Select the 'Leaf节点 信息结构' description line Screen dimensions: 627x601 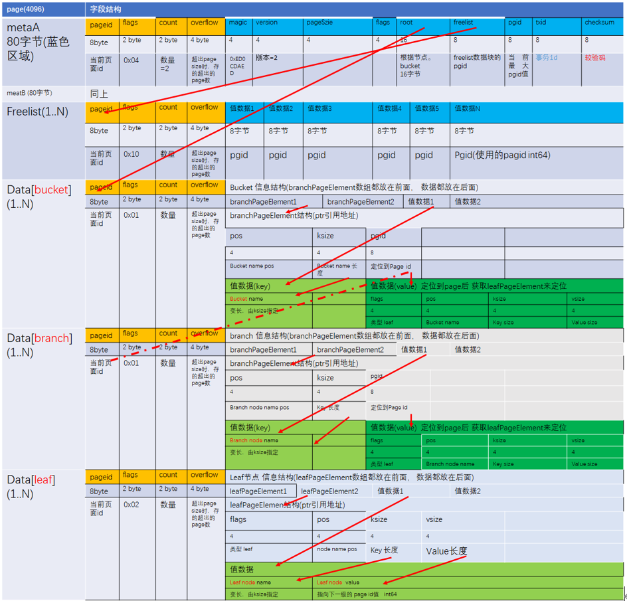(424, 477)
